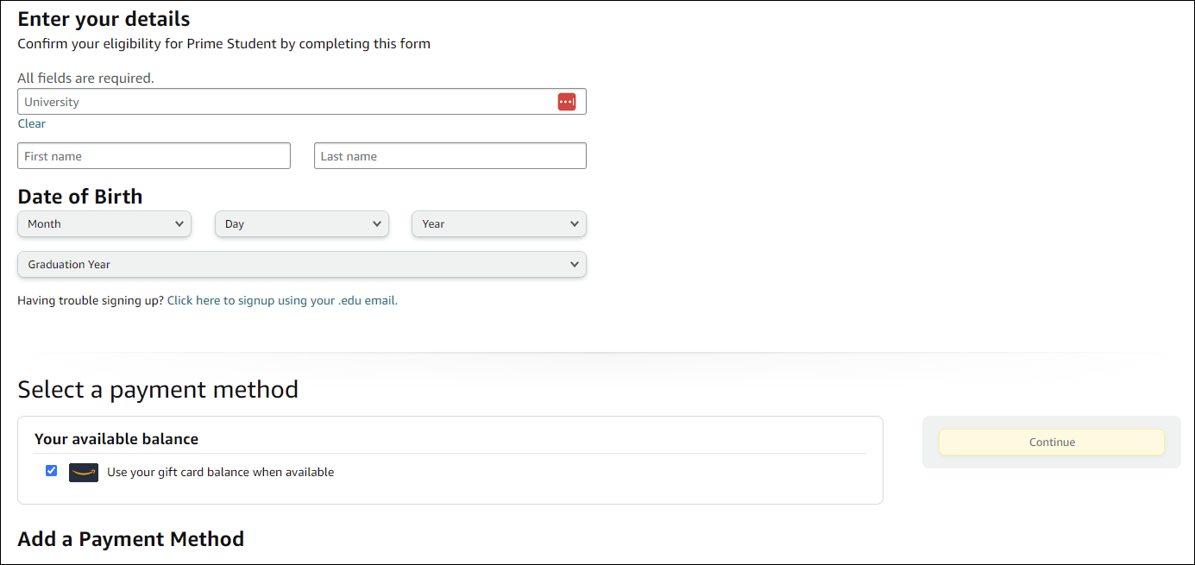Open the Month dropdown

pyautogui.click(x=104, y=224)
